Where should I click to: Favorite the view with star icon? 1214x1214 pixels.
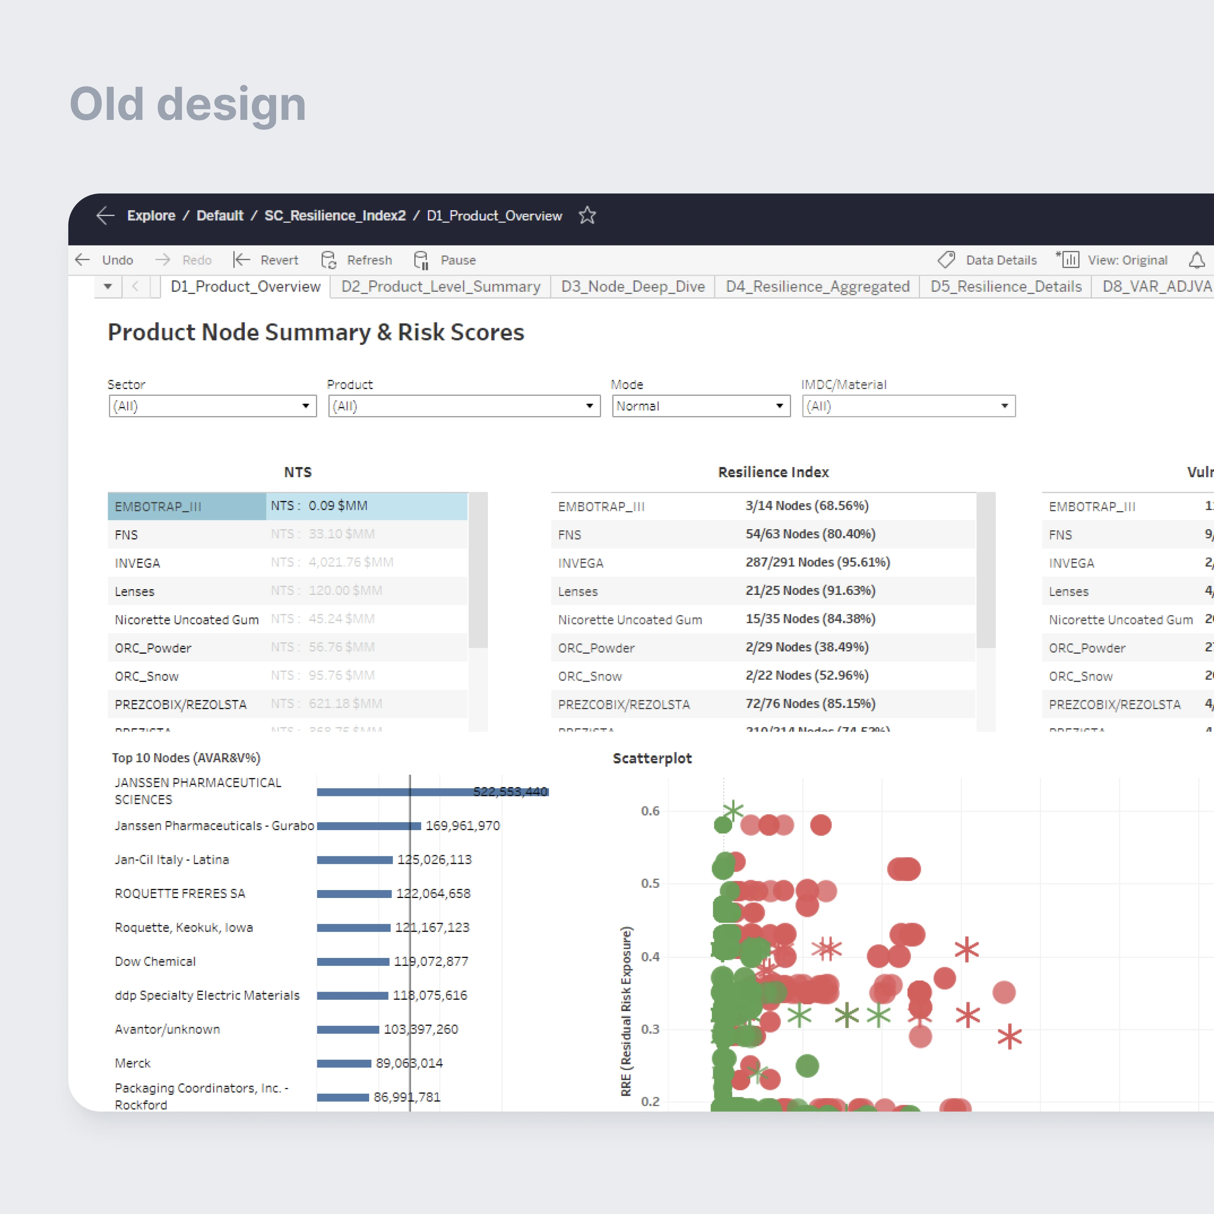coord(587,215)
